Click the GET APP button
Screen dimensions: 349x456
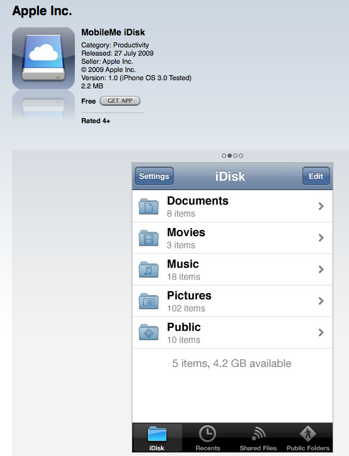pos(120,101)
